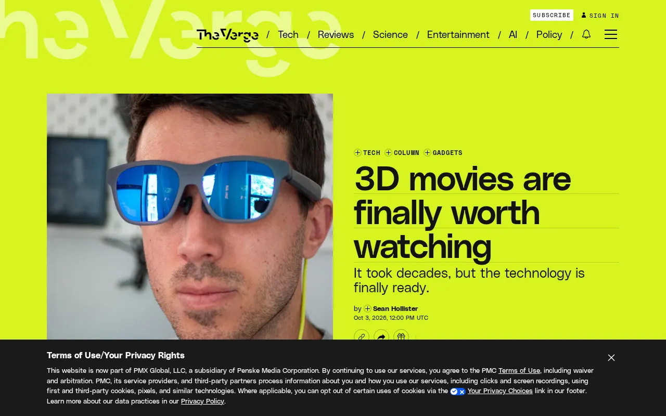Open notifications bell icon
Viewport: 666px width, 416px height.
(x=586, y=34)
